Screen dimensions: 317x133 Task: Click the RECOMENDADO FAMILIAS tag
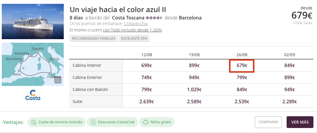(x=94, y=39)
